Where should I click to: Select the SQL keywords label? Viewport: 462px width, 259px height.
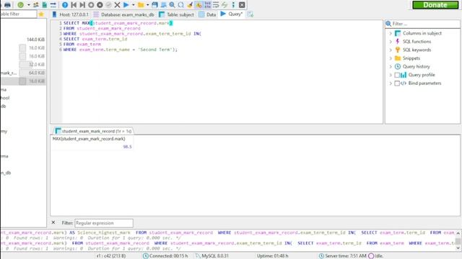click(417, 50)
